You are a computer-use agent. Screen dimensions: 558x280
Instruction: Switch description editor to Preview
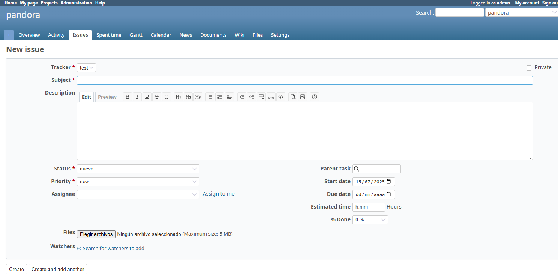coord(107,97)
